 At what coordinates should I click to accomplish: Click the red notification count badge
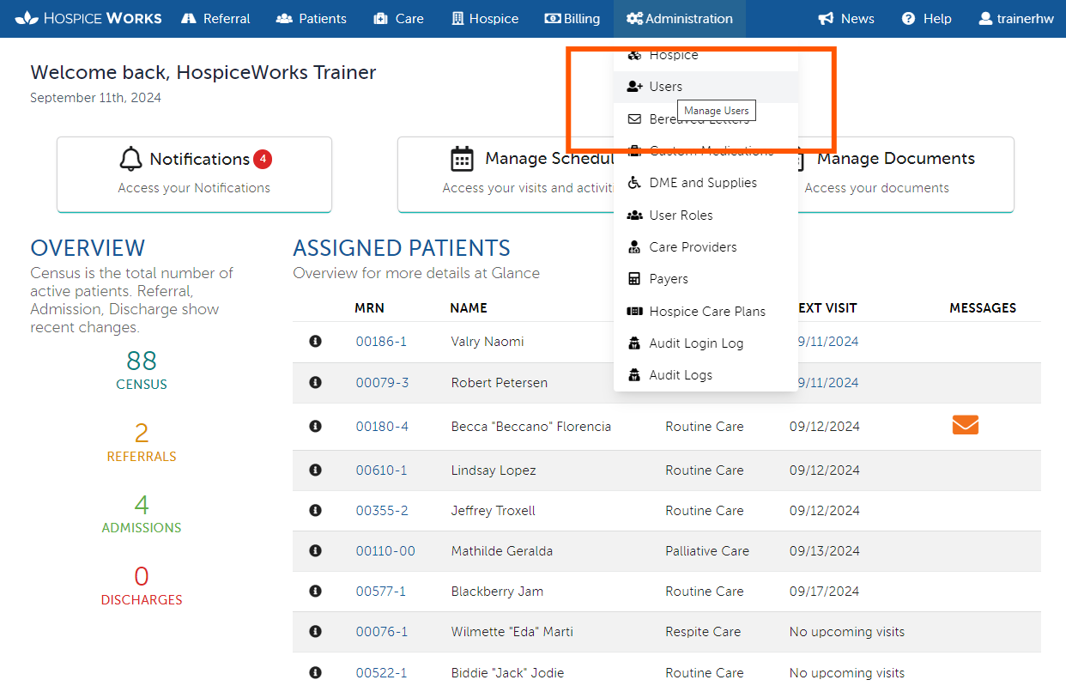point(263,159)
